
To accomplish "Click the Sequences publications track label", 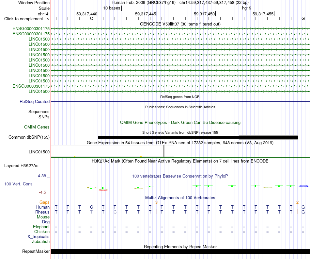I will 39,112.
